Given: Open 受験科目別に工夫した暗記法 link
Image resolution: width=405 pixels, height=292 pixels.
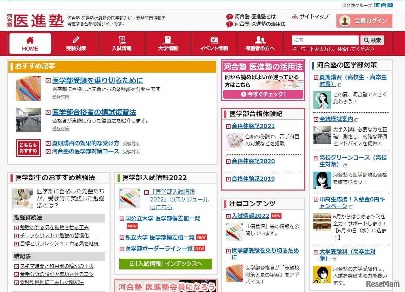Looking at the screenshot, I should point(52,282).
